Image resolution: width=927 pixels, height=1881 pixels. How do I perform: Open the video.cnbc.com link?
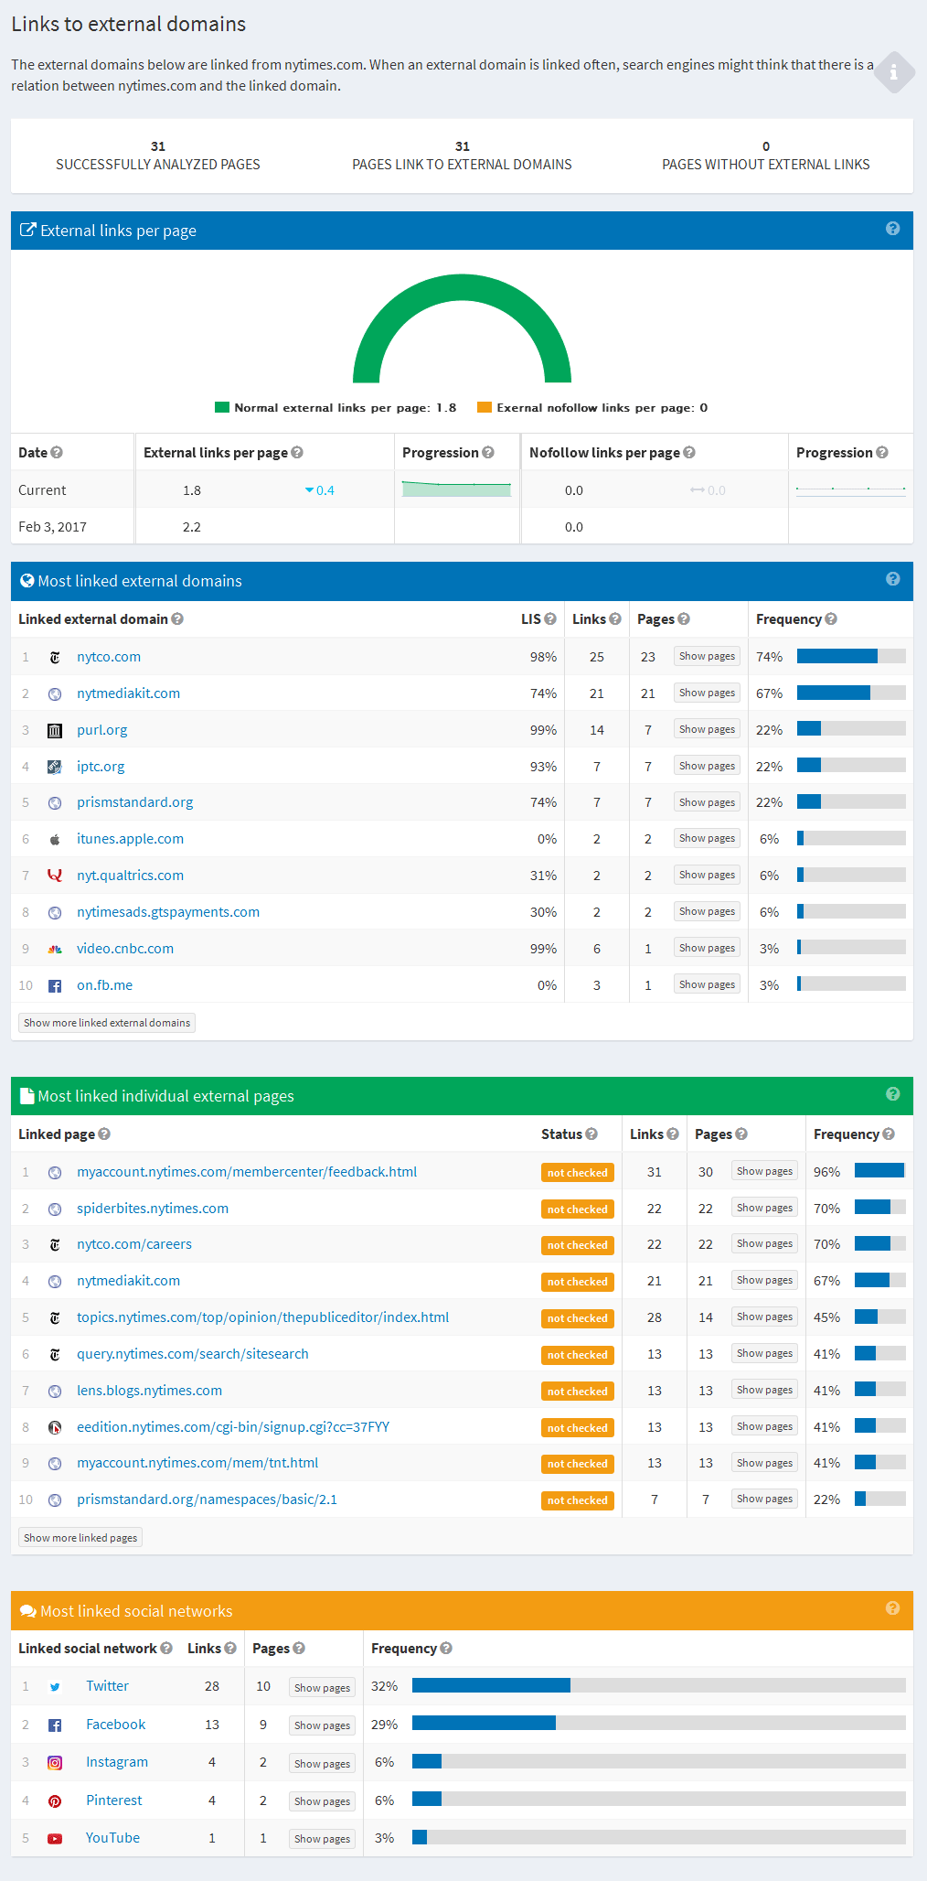(125, 949)
